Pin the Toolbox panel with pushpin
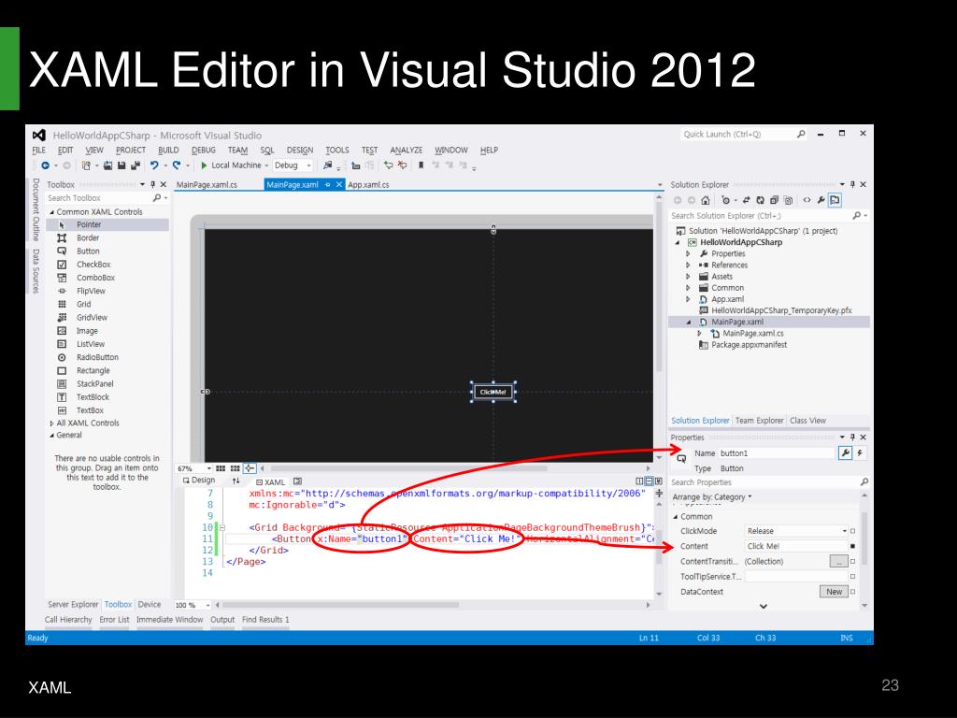The height and width of the screenshot is (718, 957). [x=152, y=184]
